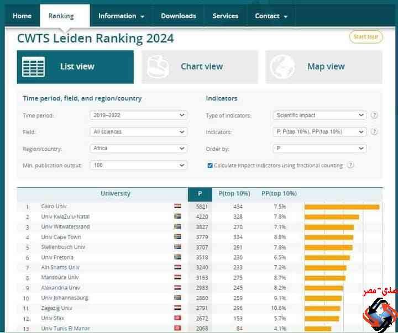Click help icon beside fractional counting
398x333 pixels.
(350, 165)
